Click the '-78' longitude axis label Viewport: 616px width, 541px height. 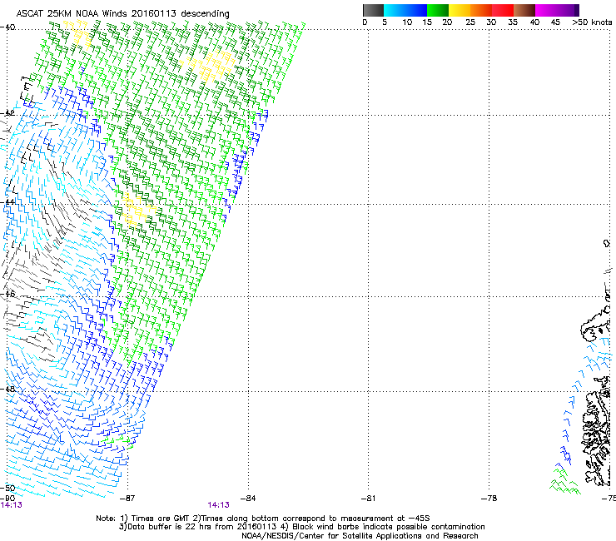tap(489, 499)
